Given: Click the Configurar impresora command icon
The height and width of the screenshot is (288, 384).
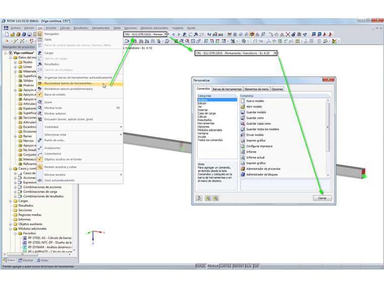Looking at the screenshot, I should 243,146.
